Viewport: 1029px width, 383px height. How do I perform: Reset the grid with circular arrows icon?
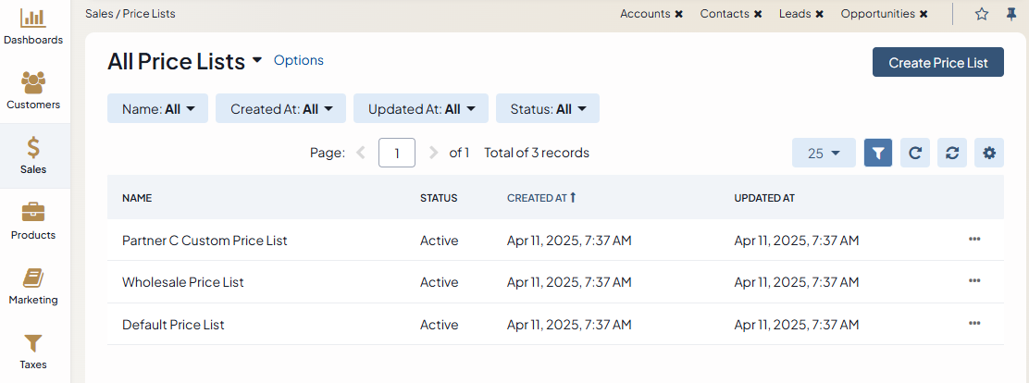click(952, 153)
